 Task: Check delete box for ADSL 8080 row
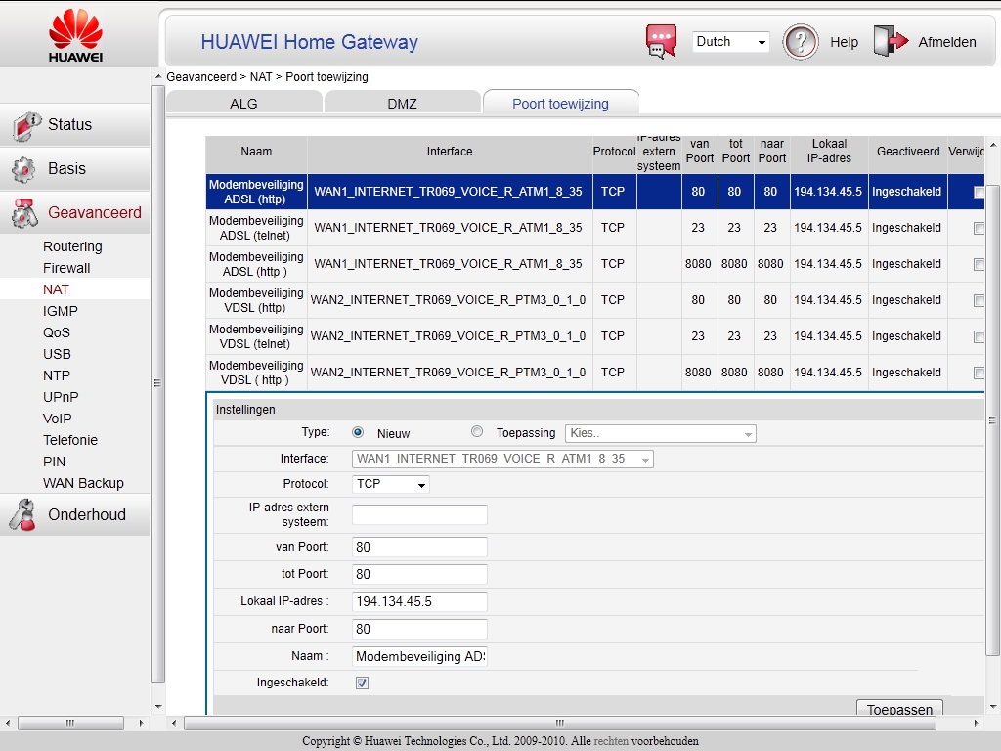point(979,264)
